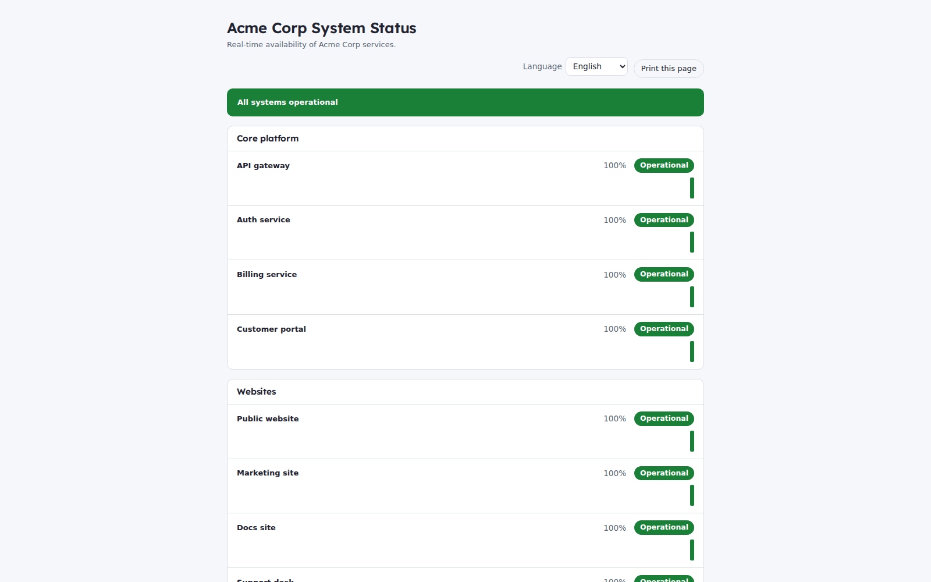Click the Billing service uptime bar
This screenshot has width=931, height=582.
coord(692,297)
